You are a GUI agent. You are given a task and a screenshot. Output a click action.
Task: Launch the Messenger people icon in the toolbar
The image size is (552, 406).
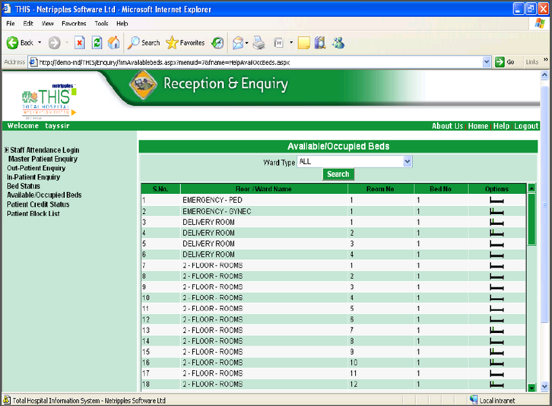(338, 43)
